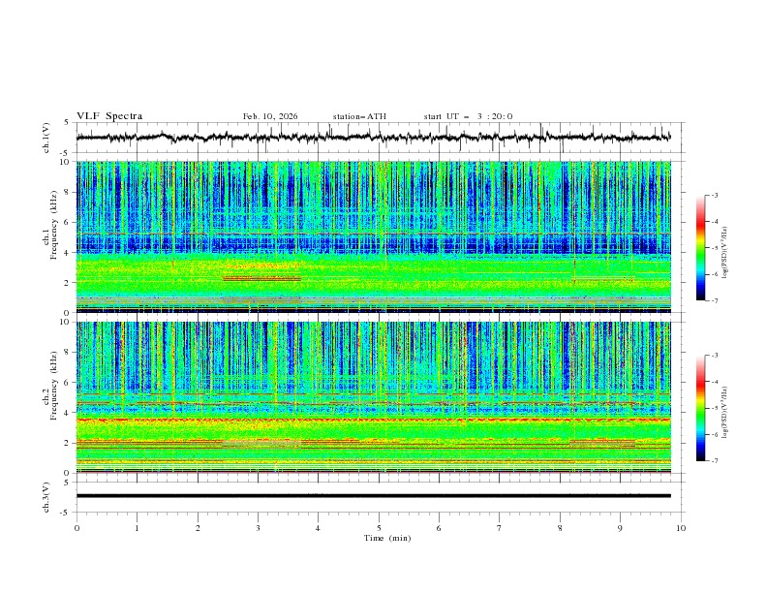Viewport: 767px width, 593px height.
Task: Click the 8 minute tick label on time axis
Action: click(560, 527)
